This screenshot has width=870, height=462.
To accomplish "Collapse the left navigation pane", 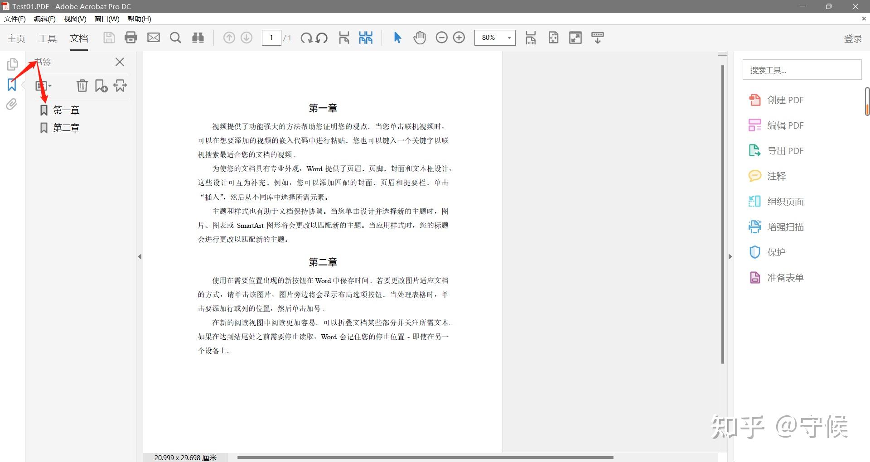I will coord(140,256).
